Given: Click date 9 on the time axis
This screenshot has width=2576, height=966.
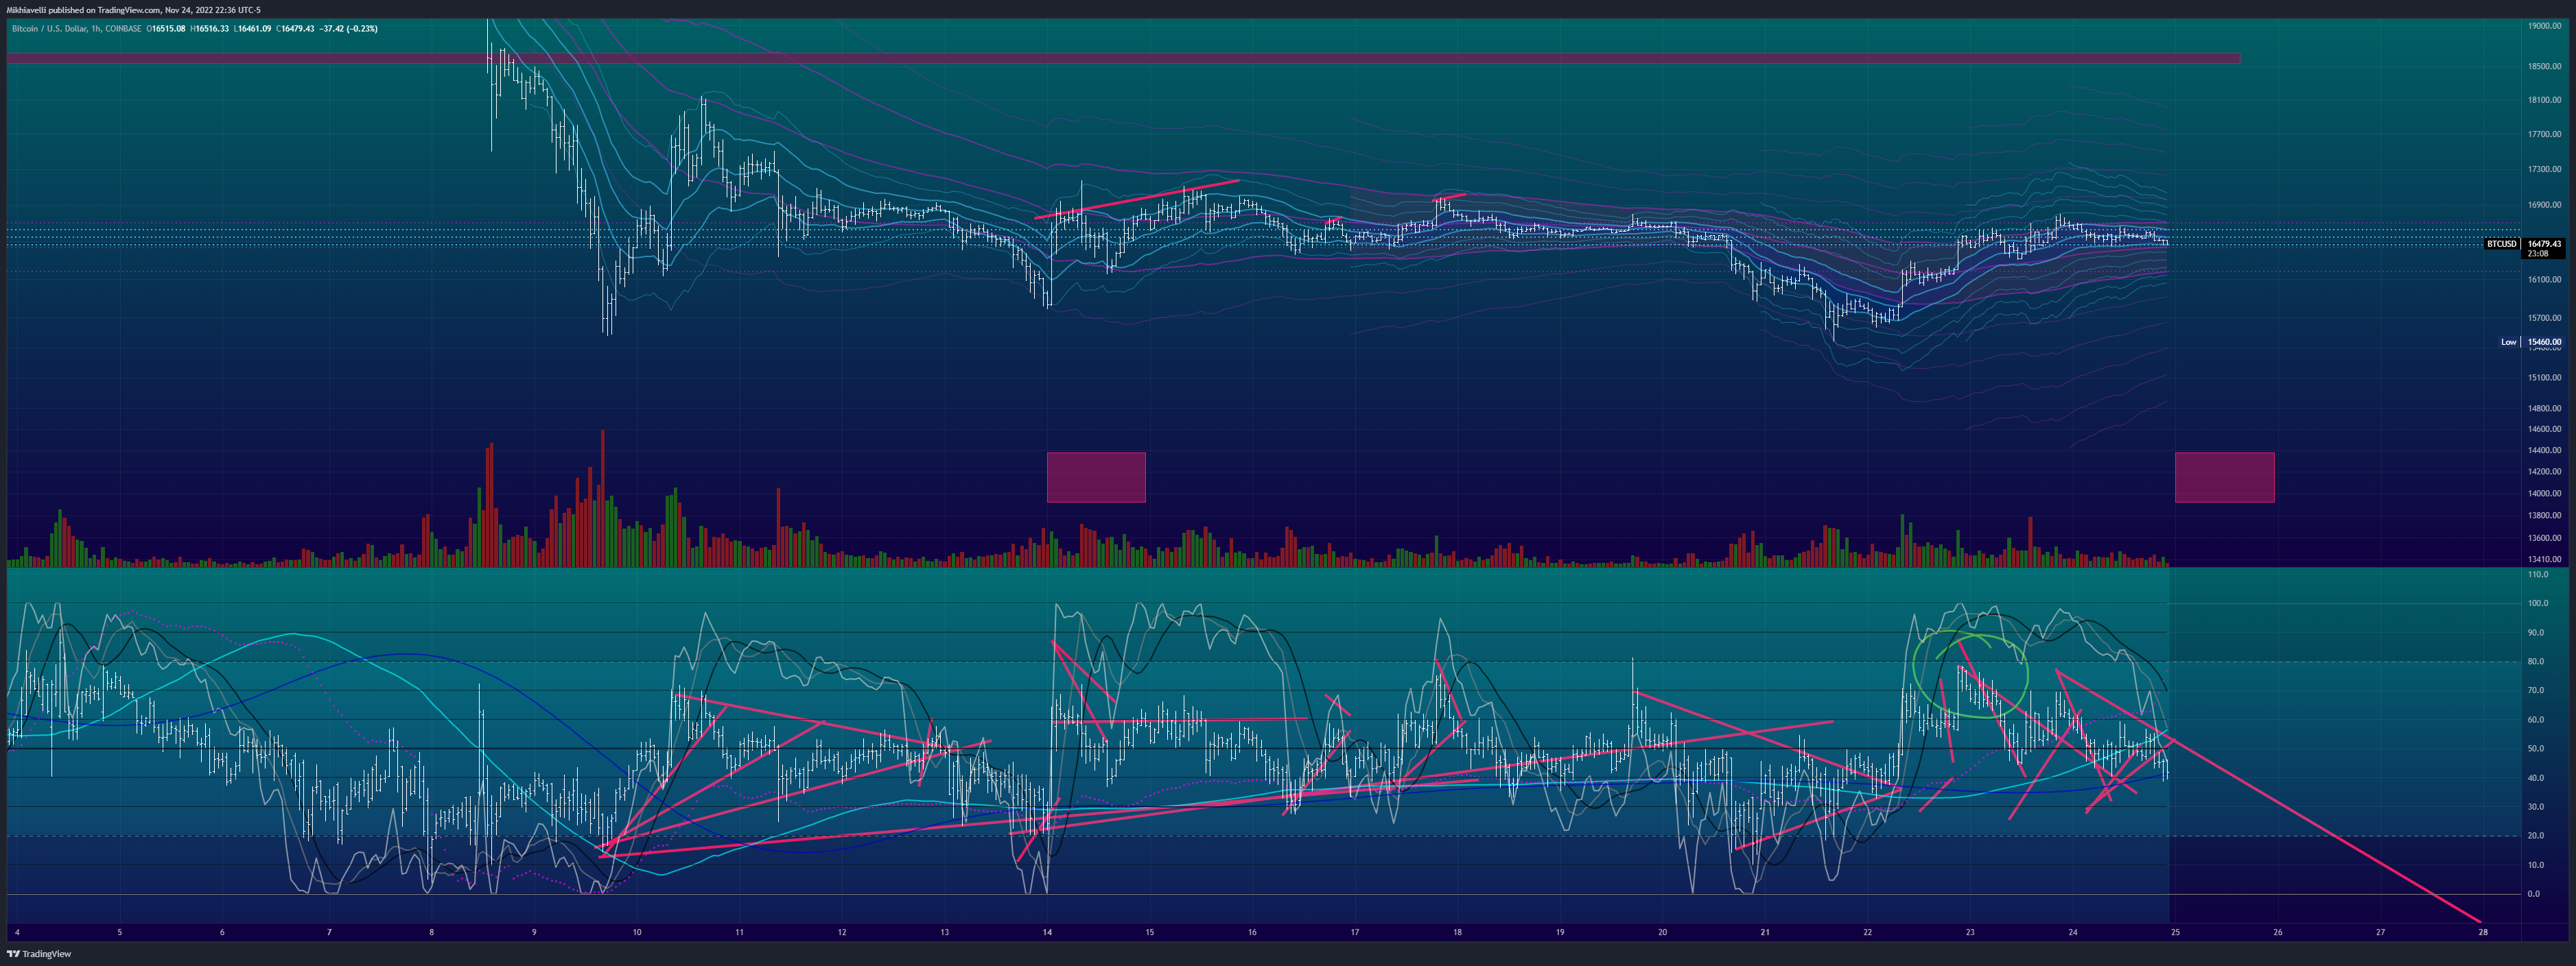Looking at the screenshot, I should (x=534, y=933).
